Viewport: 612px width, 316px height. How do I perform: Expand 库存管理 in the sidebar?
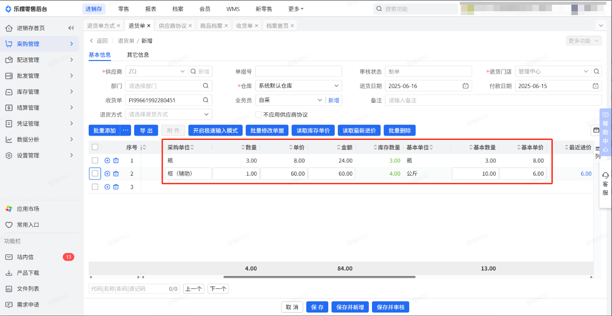tap(39, 92)
